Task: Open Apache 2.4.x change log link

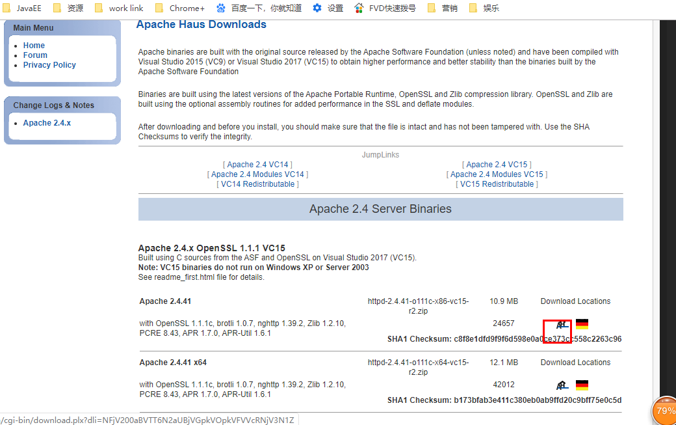Action: pos(47,123)
